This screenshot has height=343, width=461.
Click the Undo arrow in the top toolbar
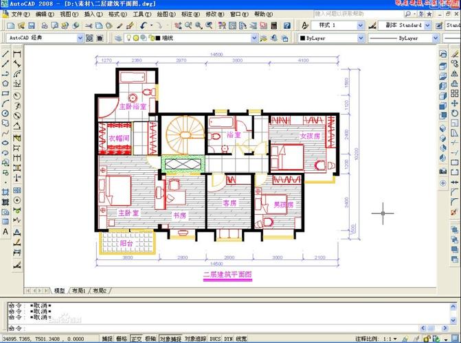pos(143,25)
